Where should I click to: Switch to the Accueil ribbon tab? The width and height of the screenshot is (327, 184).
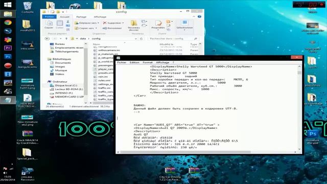tap(65, 17)
